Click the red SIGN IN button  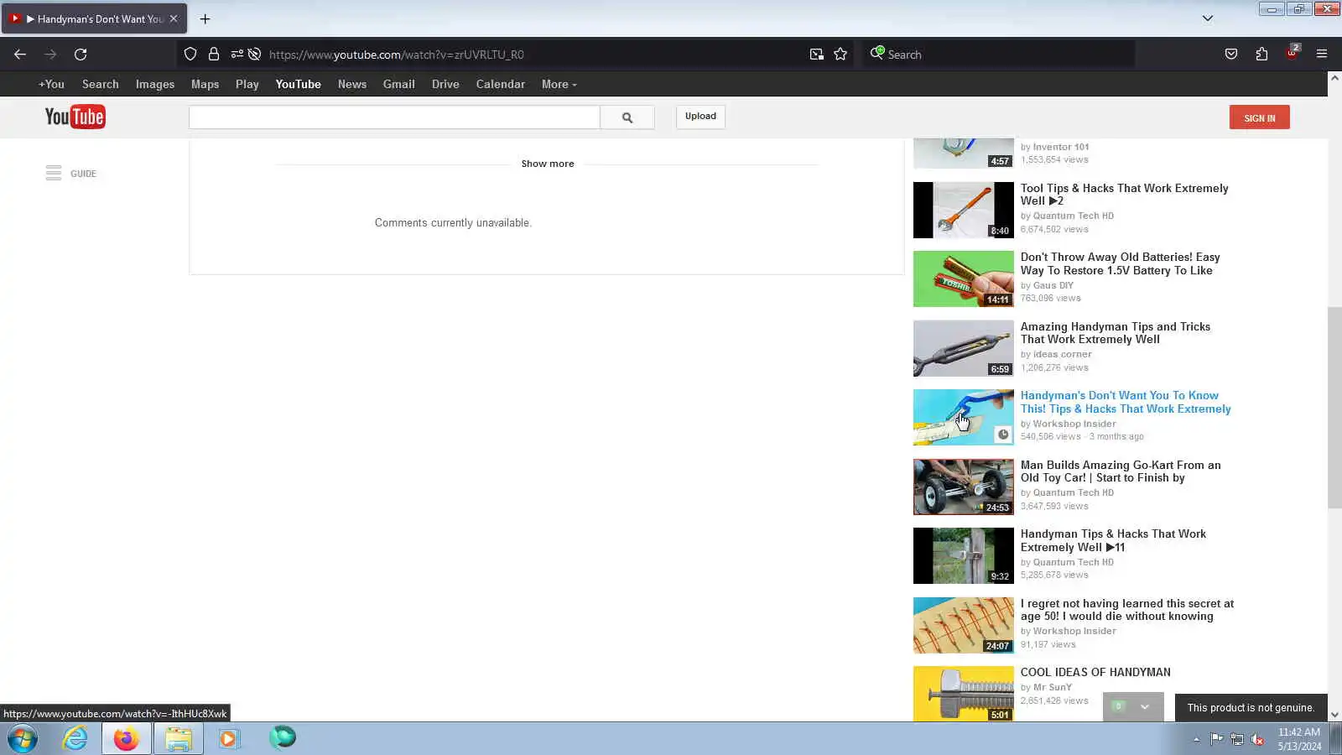coord(1260,117)
